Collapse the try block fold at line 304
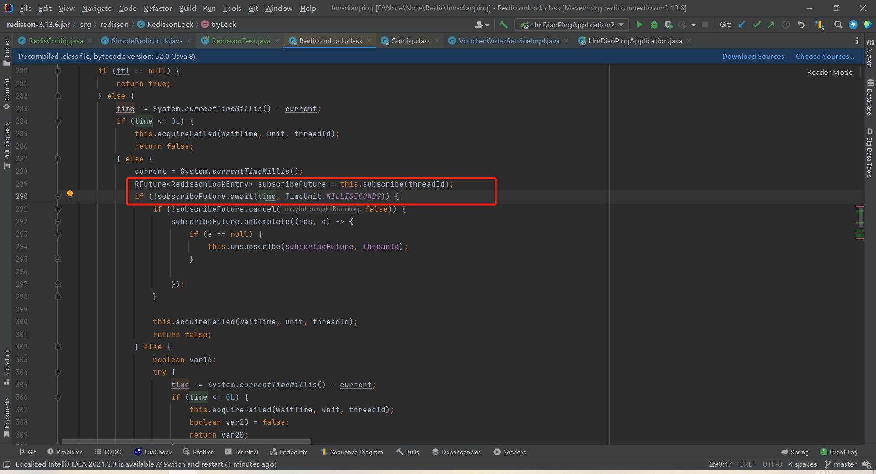876x474 pixels. pyautogui.click(x=58, y=372)
